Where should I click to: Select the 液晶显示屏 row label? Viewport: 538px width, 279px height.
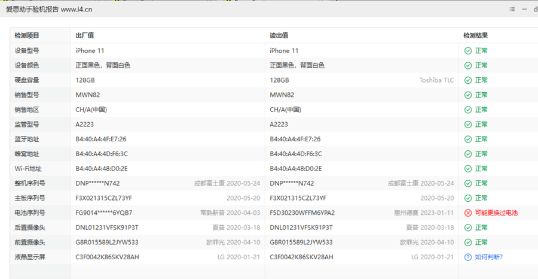click(x=30, y=257)
